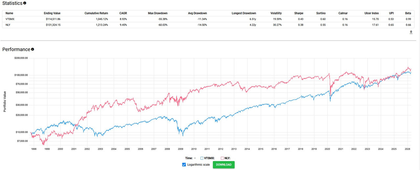Screen dimensions: 420x170
Task: Click longest drawdown value 4.22y
Action: point(253,25)
